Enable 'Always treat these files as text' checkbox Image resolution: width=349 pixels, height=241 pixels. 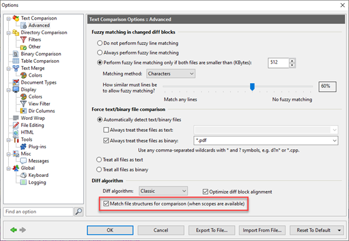tap(106, 130)
